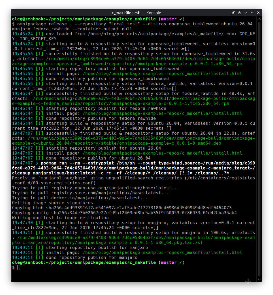Image resolution: width=273 pixels, height=295 pixels.
Task: Open the install page link logged at 19:45:56
Action: click(162, 73)
